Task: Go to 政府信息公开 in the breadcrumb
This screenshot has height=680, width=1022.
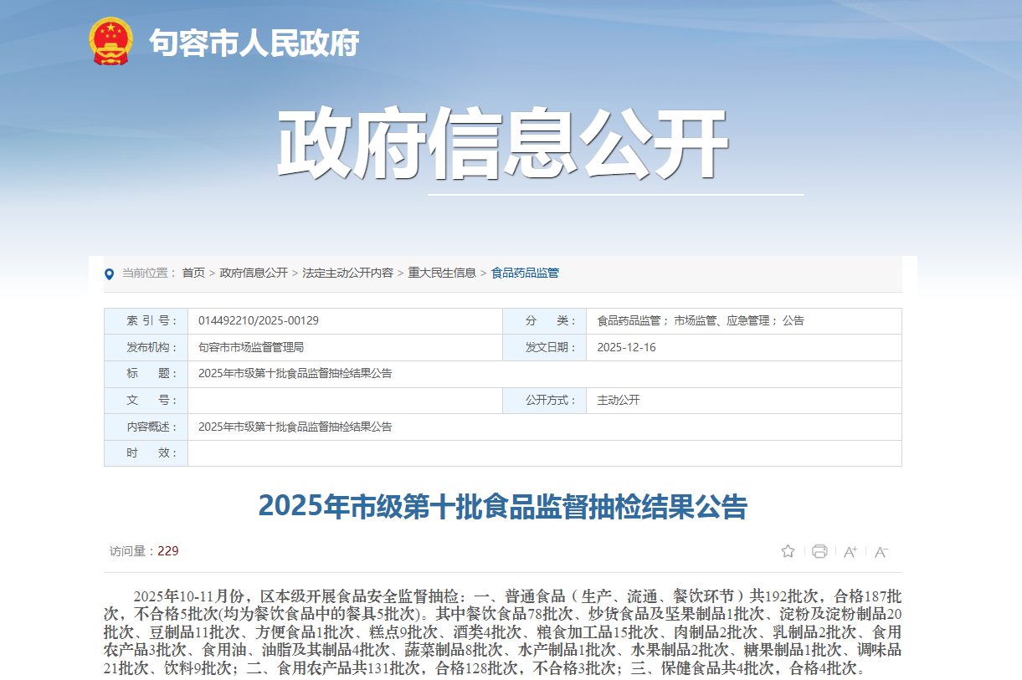Action: click(x=254, y=273)
